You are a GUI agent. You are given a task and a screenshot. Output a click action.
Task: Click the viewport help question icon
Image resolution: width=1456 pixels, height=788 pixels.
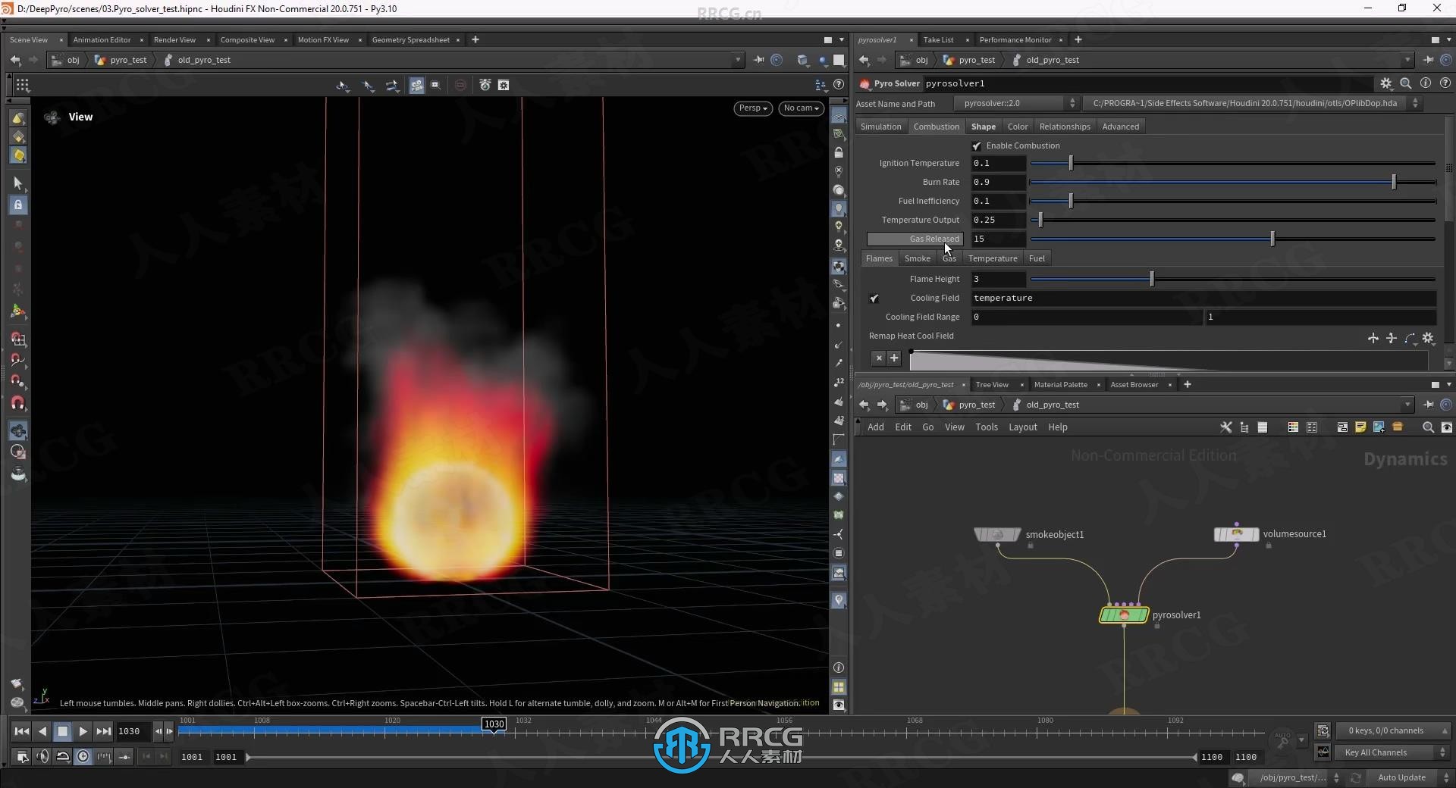point(839,85)
